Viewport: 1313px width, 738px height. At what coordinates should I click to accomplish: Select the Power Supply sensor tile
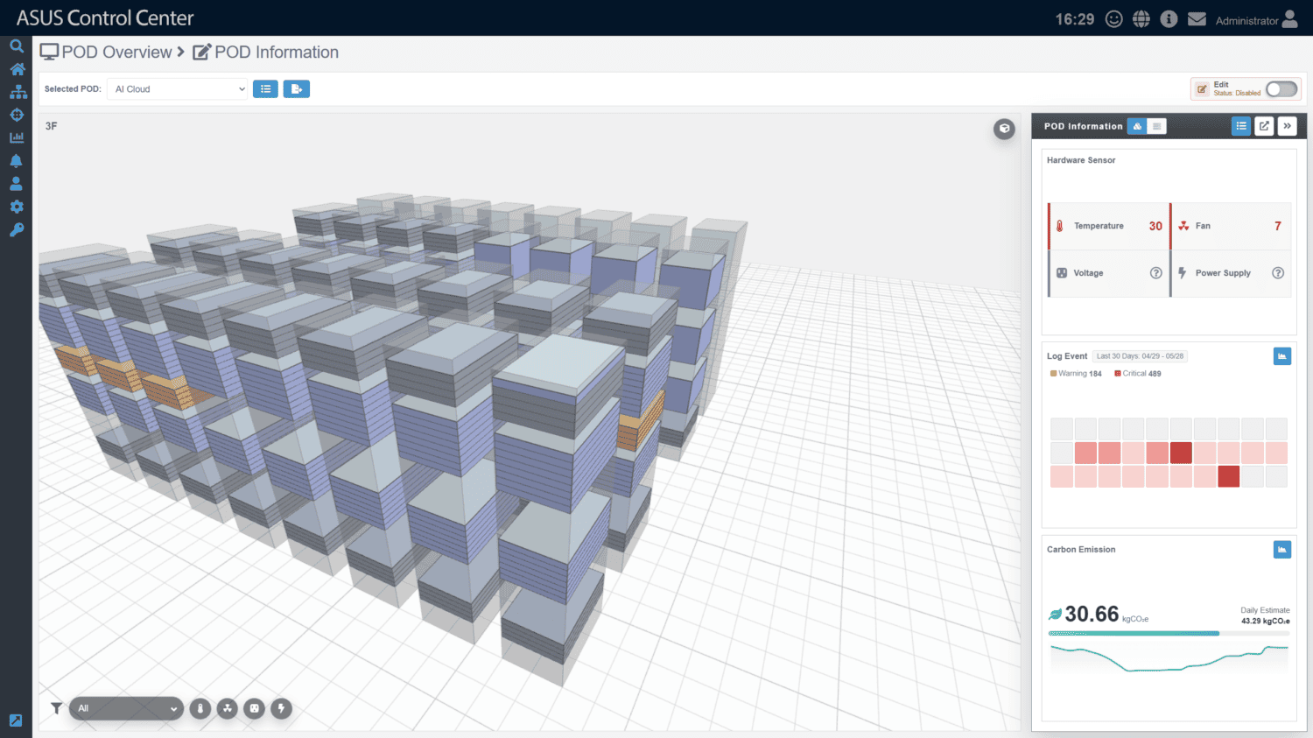(x=1231, y=273)
